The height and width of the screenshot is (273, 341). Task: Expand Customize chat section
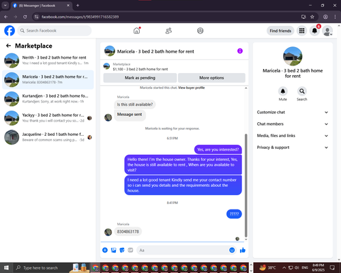pyautogui.click(x=293, y=112)
